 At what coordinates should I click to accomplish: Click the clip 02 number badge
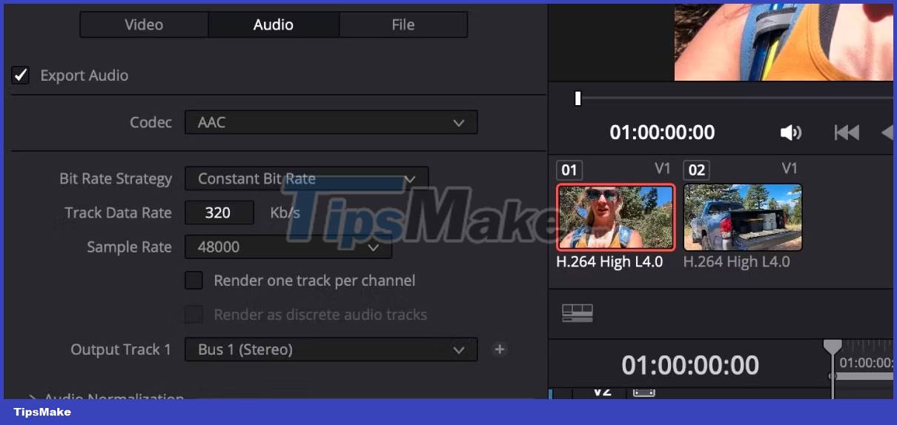(x=697, y=170)
